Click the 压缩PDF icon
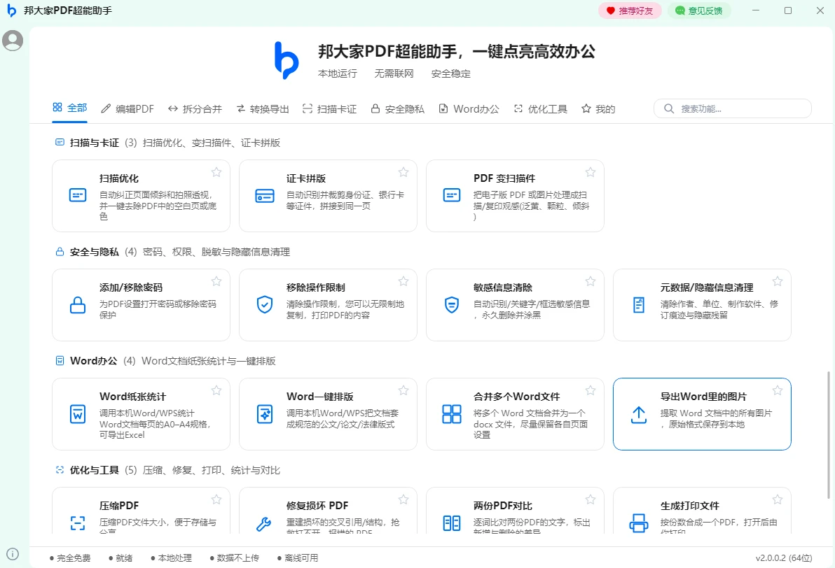The width and height of the screenshot is (835, 568). click(x=78, y=523)
